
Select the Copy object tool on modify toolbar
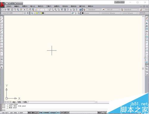147,21
